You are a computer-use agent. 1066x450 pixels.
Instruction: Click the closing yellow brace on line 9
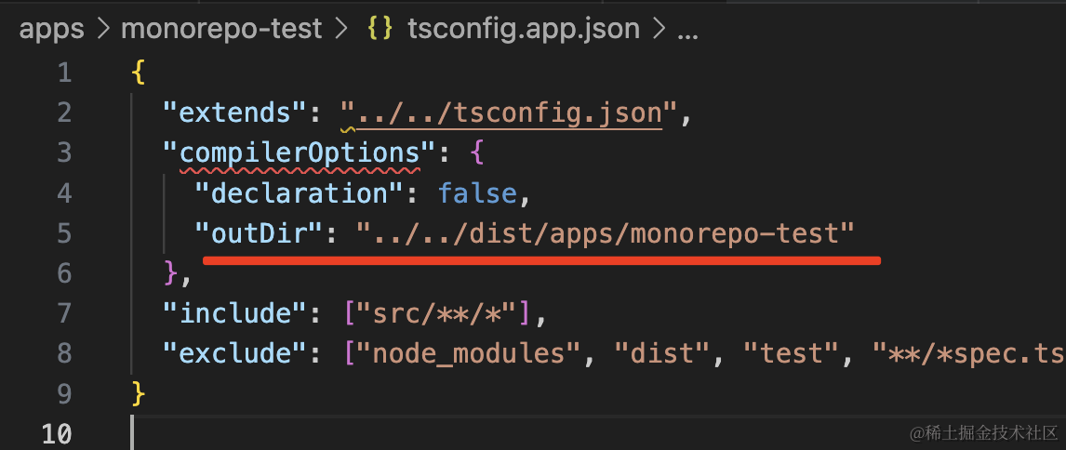(139, 393)
